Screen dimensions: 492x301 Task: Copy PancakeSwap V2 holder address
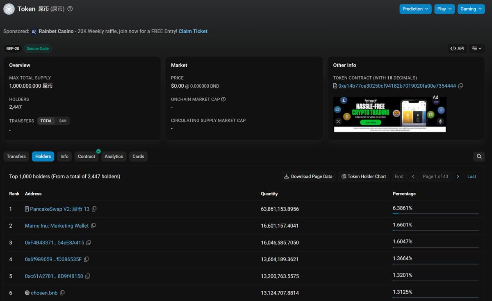point(94,209)
